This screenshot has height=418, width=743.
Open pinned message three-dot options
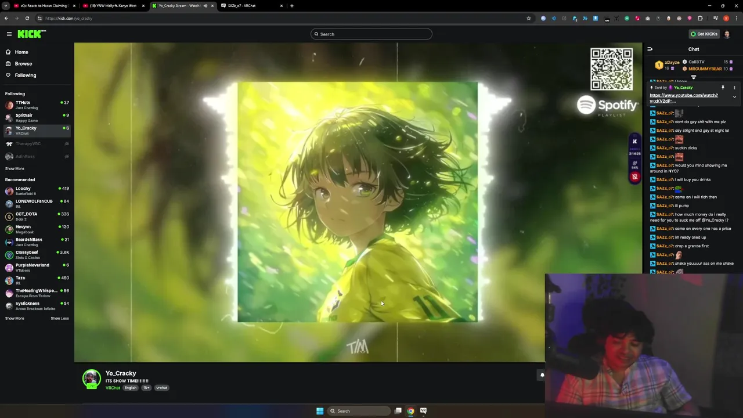[x=734, y=88]
